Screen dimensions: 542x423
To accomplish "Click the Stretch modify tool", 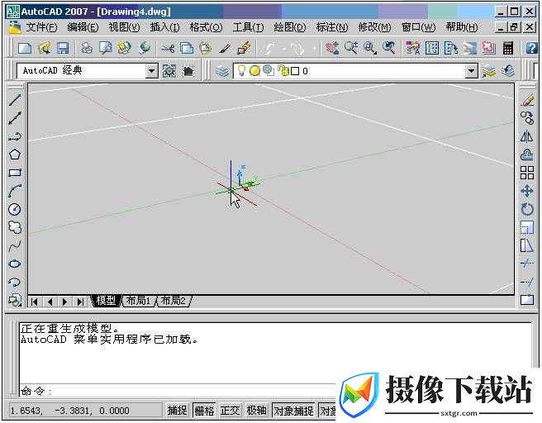I will (527, 245).
